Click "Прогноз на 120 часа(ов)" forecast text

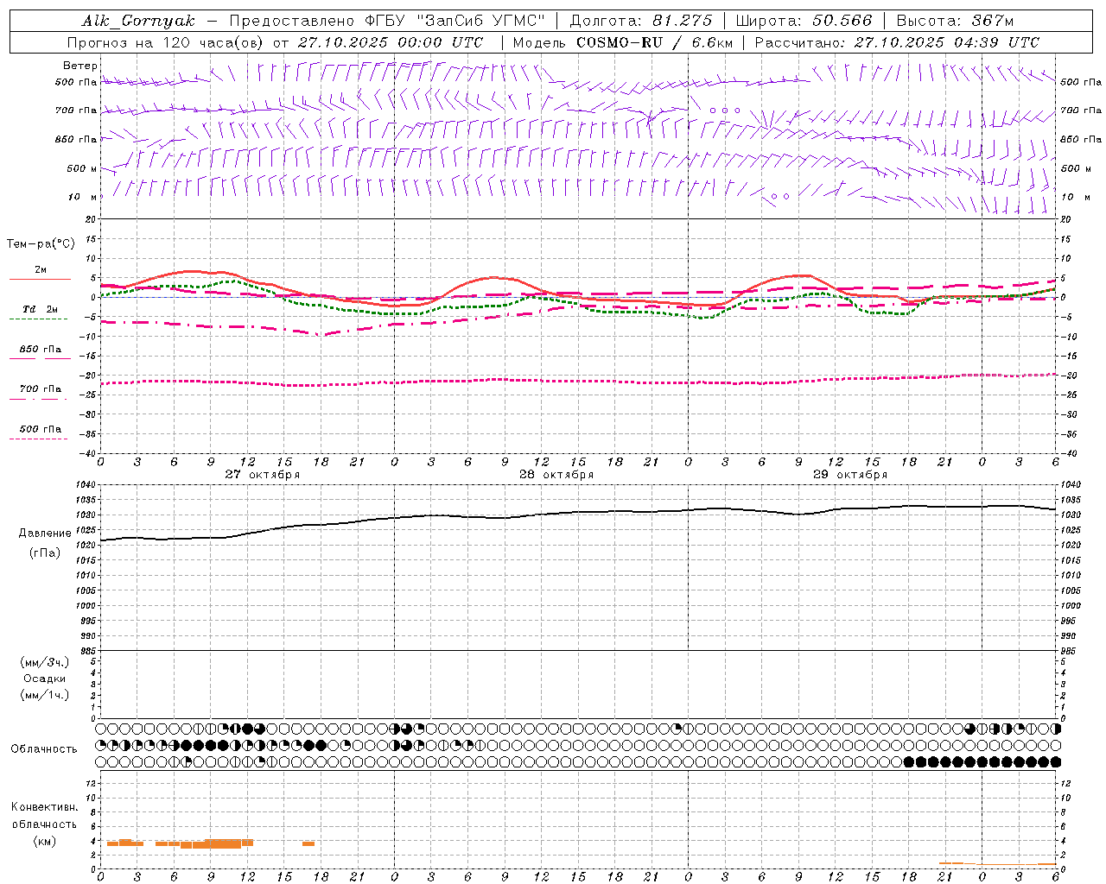[166, 42]
